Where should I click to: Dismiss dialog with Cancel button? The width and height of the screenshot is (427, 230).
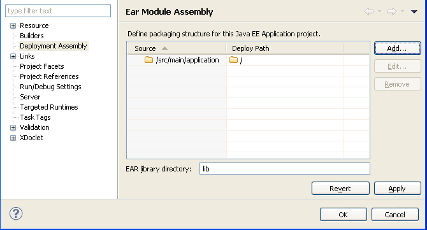(395, 215)
